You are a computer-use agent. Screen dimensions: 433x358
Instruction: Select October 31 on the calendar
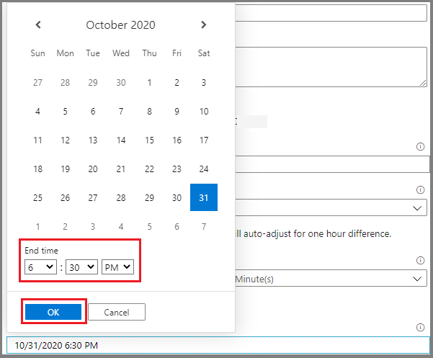[204, 197]
